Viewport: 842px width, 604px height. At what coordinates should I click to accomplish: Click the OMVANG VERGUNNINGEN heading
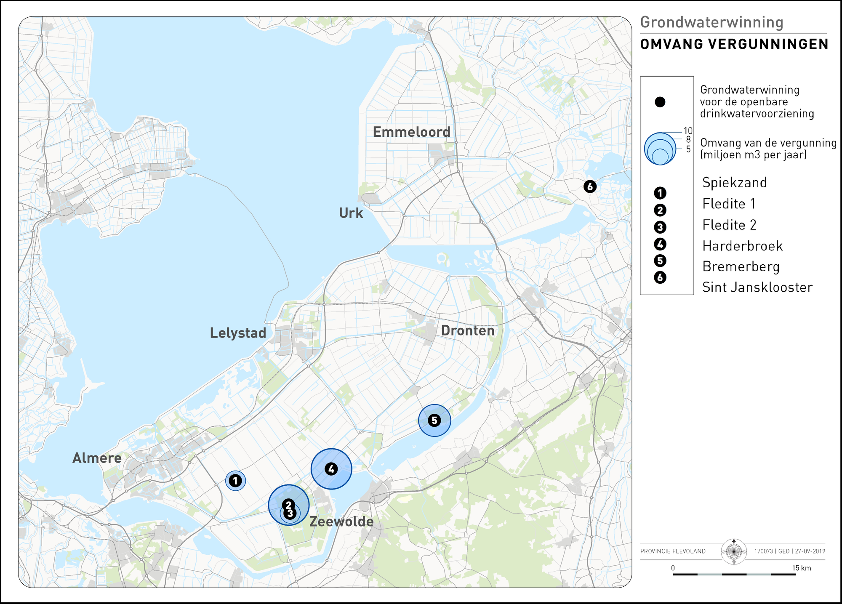(x=734, y=45)
